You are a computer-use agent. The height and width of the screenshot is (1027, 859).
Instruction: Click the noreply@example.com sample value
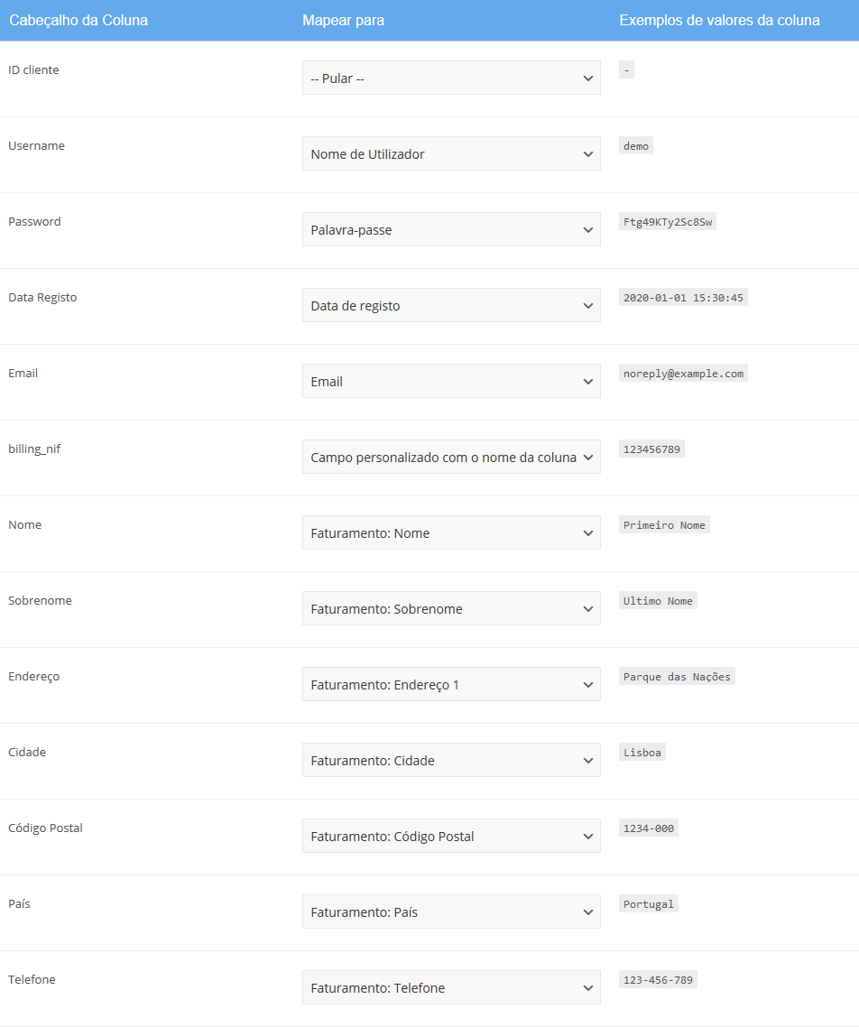tap(683, 374)
